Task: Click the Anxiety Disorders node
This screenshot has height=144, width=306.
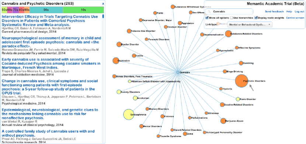Action: [x=119, y=92]
